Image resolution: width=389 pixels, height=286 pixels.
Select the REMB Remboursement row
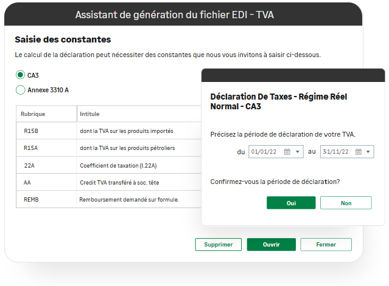tap(110, 199)
